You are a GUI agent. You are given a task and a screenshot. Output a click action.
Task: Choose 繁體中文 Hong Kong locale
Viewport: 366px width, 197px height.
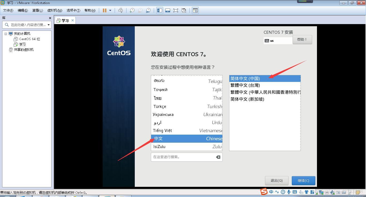point(265,92)
